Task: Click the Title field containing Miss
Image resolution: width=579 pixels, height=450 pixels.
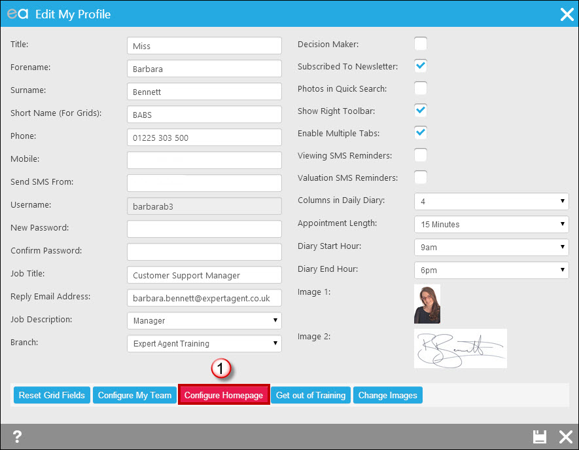Action: tap(204, 45)
